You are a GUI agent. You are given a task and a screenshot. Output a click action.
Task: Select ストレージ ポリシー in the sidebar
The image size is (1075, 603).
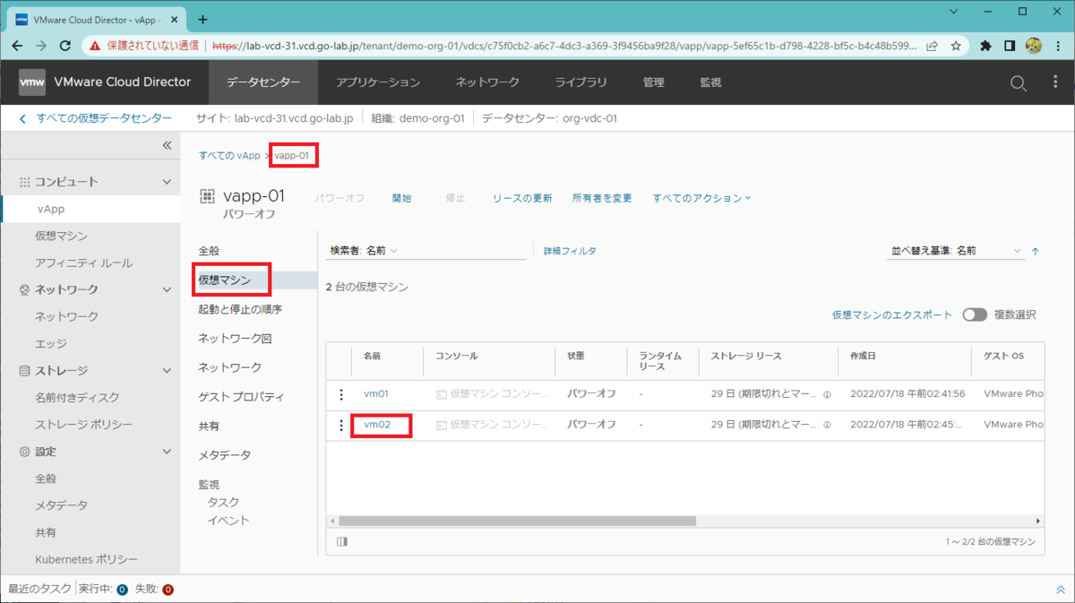coord(83,424)
